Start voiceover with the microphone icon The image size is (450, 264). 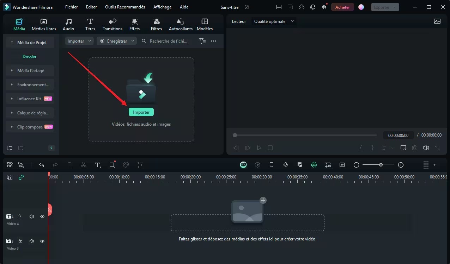coord(286,165)
